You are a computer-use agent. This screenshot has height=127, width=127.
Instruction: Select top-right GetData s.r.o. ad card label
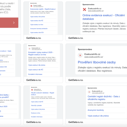click(x=76, y=38)
